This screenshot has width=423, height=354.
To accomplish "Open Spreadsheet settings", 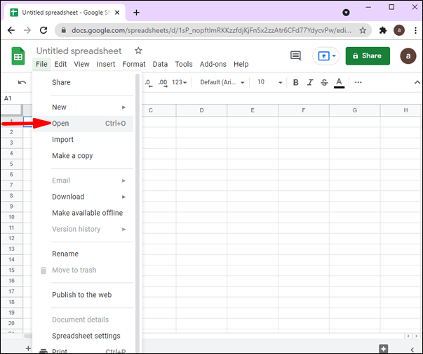I will click(83, 336).
